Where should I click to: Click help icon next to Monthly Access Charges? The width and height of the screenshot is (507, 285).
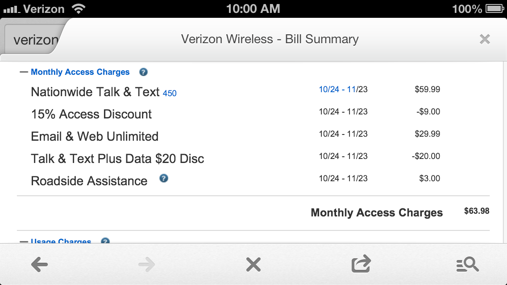[143, 72]
